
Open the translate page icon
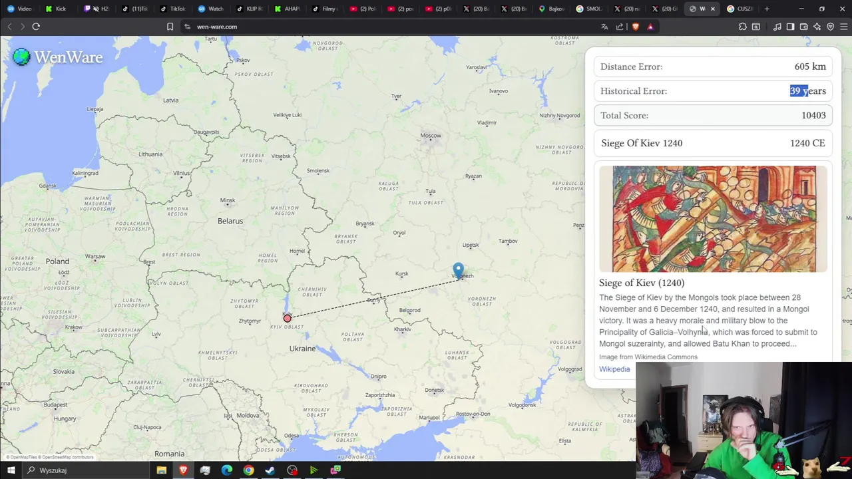[x=604, y=27]
